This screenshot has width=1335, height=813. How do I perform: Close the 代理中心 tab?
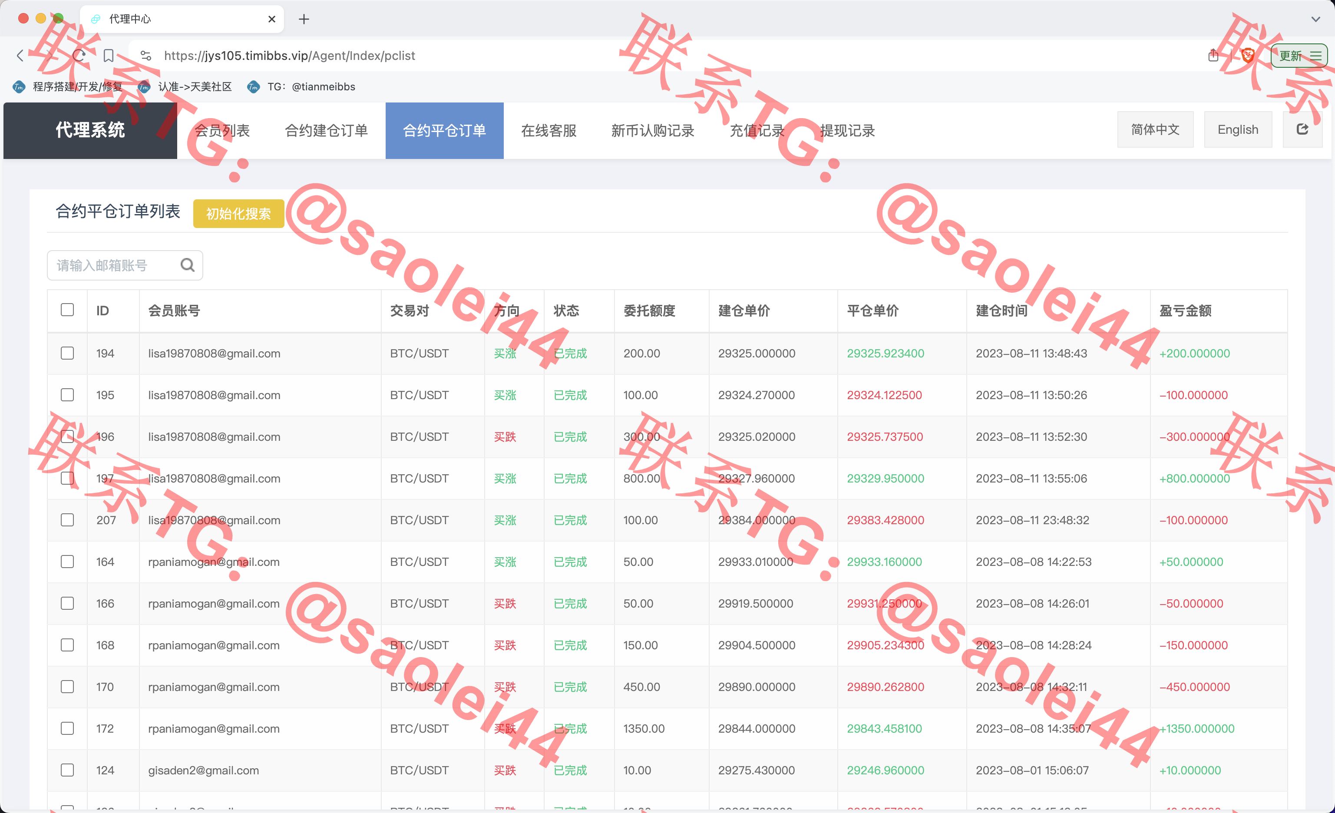pyautogui.click(x=272, y=19)
